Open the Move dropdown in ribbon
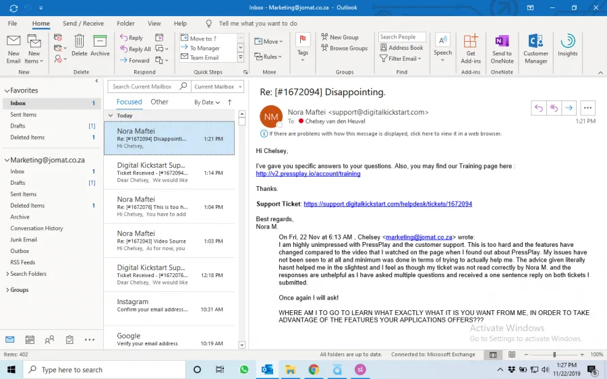Viewport: 607px width, 379px height. point(268,41)
